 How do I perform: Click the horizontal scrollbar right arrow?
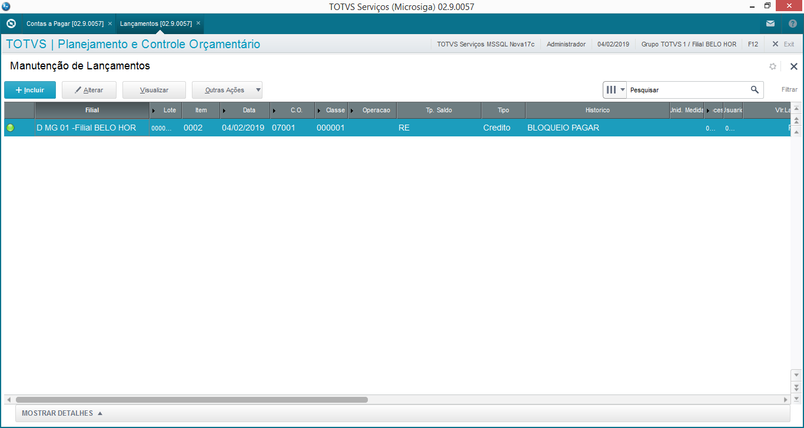click(x=785, y=400)
